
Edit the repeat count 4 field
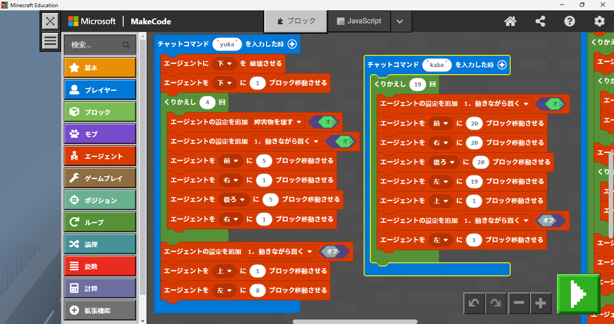coord(208,102)
